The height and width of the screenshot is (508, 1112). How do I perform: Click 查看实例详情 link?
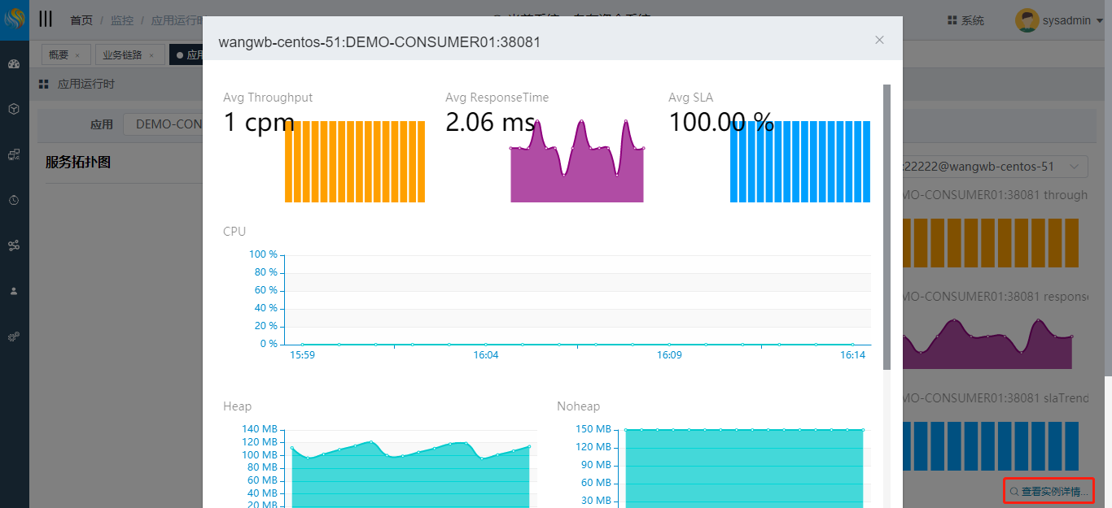pos(1049,492)
